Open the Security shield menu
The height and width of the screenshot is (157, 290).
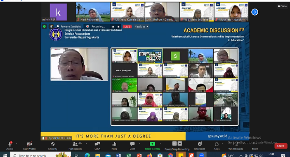[x=53, y=145]
